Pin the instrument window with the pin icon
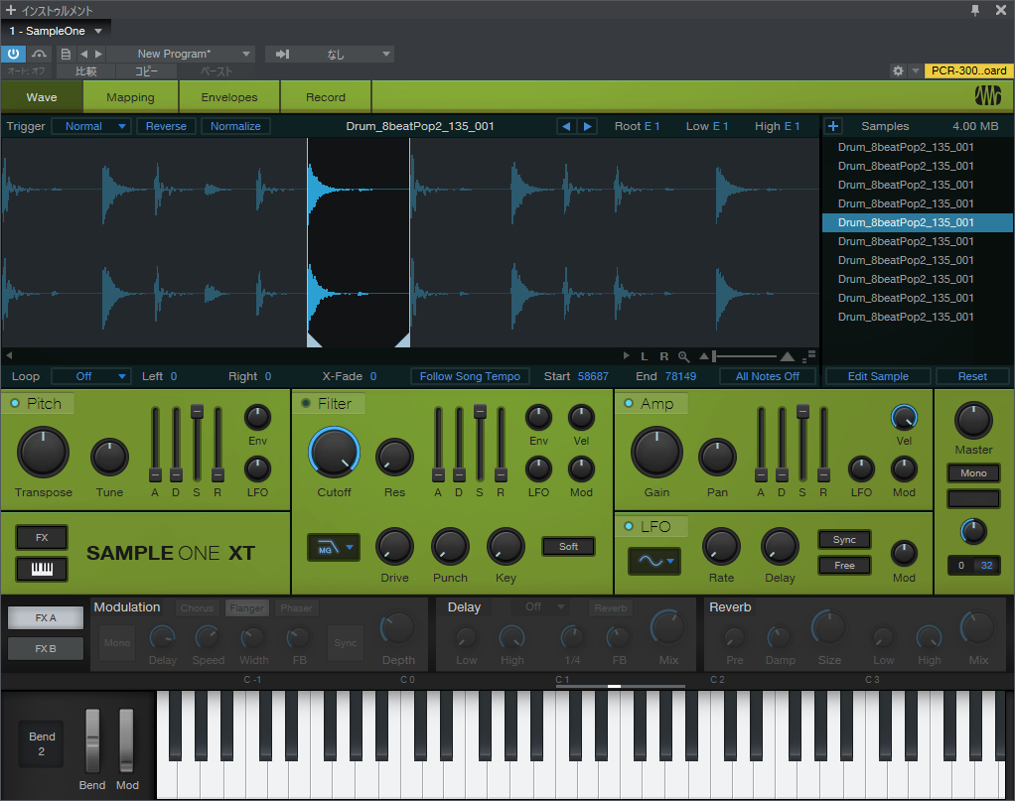 point(975,10)
